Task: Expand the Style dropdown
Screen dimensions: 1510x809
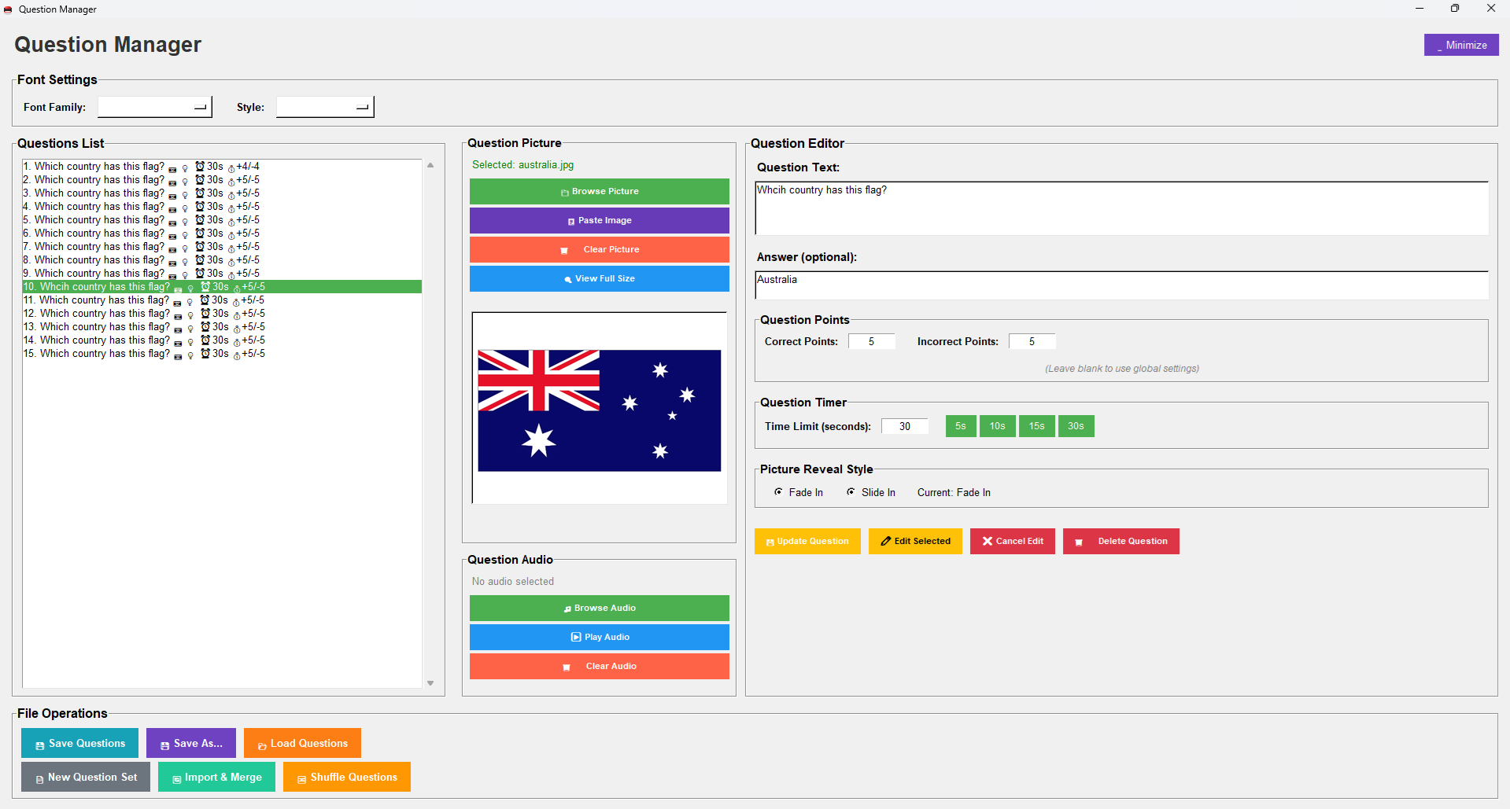Action: pyautogui.click(x=324, y=108)
